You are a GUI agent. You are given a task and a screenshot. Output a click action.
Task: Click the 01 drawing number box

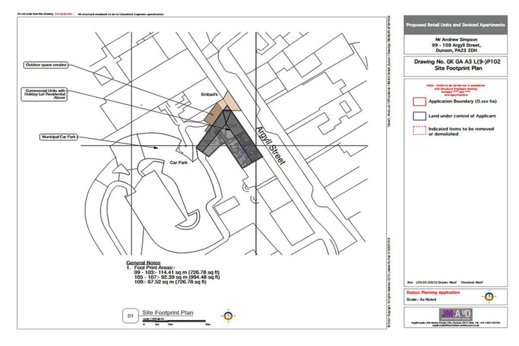pyautogui.click(x=130, y=316)
